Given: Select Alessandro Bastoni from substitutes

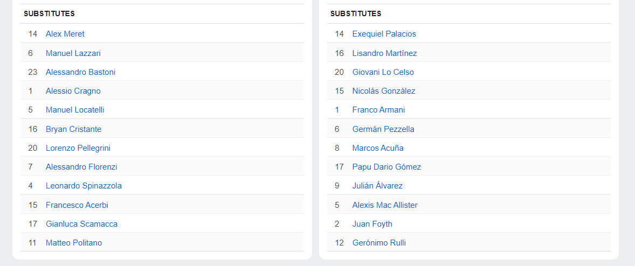Looking at the screenshot, I should tap(80, 72).
